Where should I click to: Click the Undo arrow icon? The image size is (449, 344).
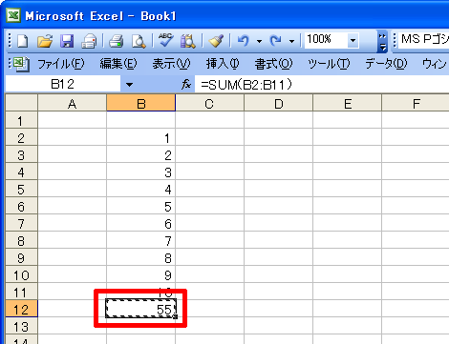click(244, 41)
